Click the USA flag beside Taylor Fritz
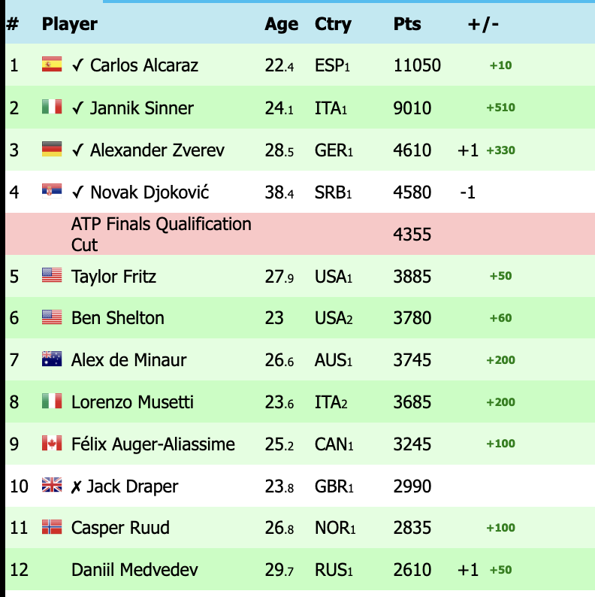Image resolution: width=595 pixels, height=597 pixels. tap(51, 276)
